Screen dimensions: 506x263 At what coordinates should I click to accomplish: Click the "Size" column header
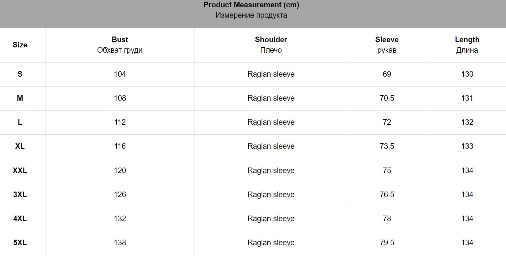coord(20,45)
